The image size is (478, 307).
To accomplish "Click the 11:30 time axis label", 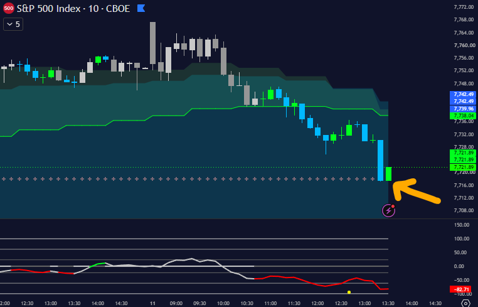I will tap(294, 303).
